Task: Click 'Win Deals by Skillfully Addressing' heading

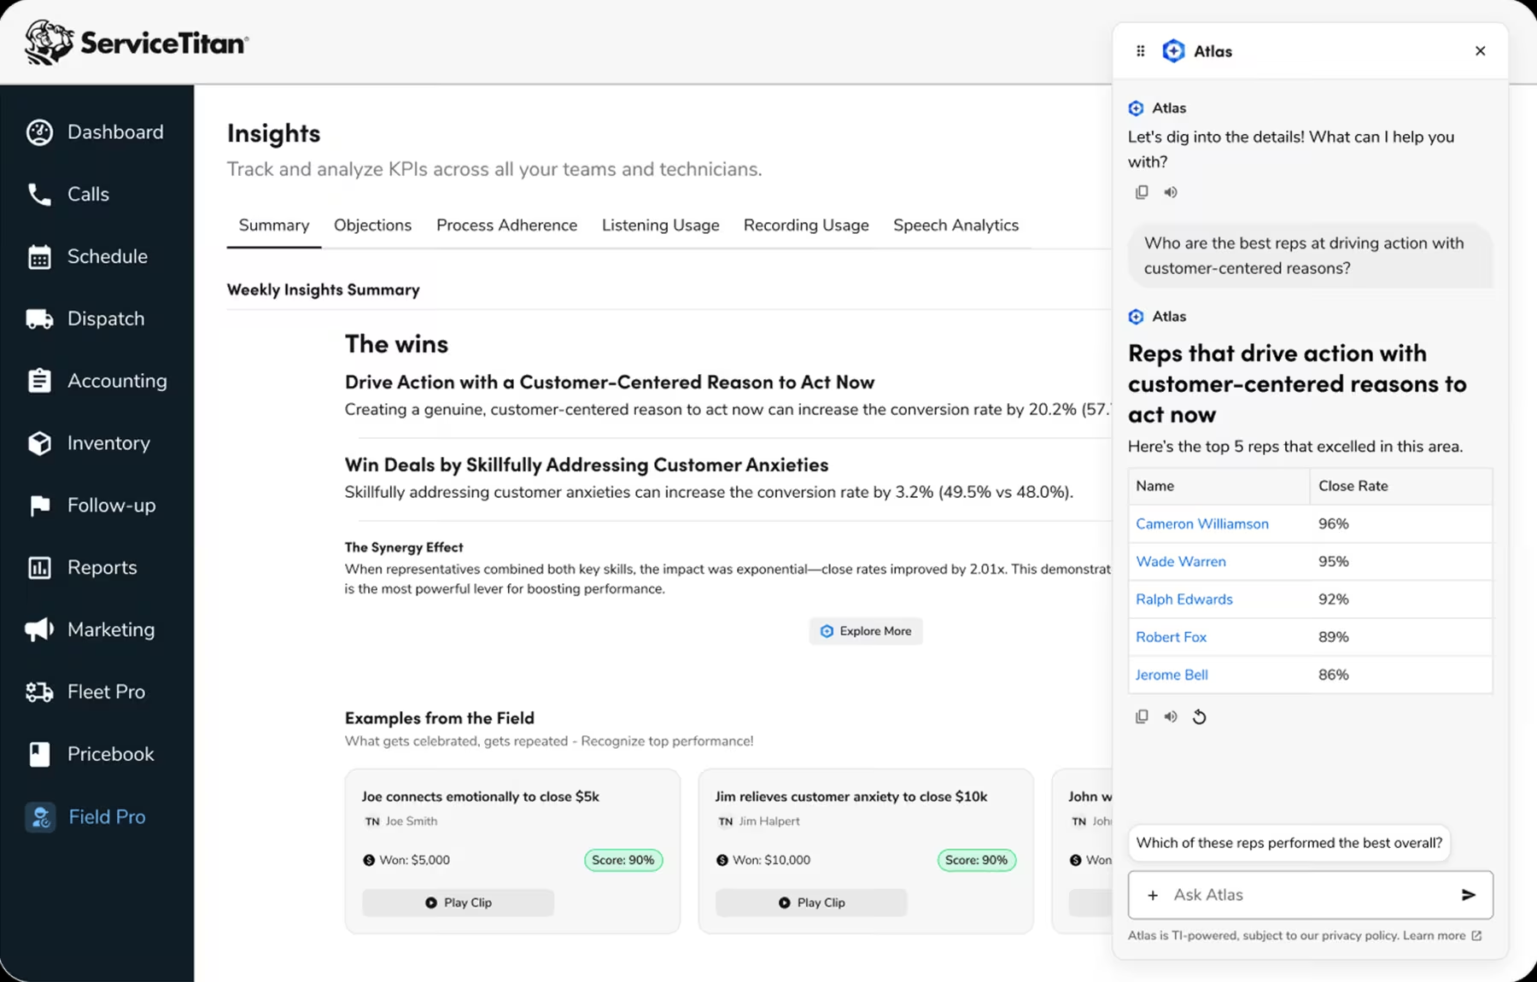Action: (x=587, y=465)
